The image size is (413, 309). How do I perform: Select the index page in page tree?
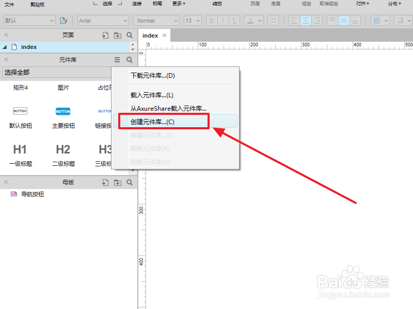pyautogui.click(x=65, y=47)
